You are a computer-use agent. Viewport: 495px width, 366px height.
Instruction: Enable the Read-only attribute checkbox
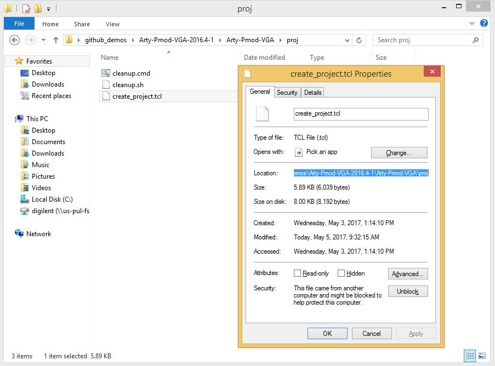point(297,273)
